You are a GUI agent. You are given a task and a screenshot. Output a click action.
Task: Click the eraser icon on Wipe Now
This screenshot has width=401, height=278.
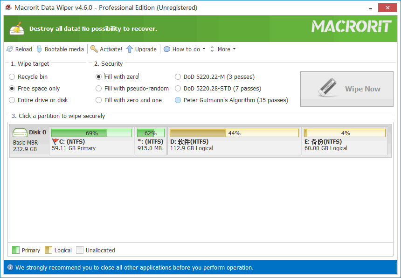pyautogui.click(x=328, y=88)
